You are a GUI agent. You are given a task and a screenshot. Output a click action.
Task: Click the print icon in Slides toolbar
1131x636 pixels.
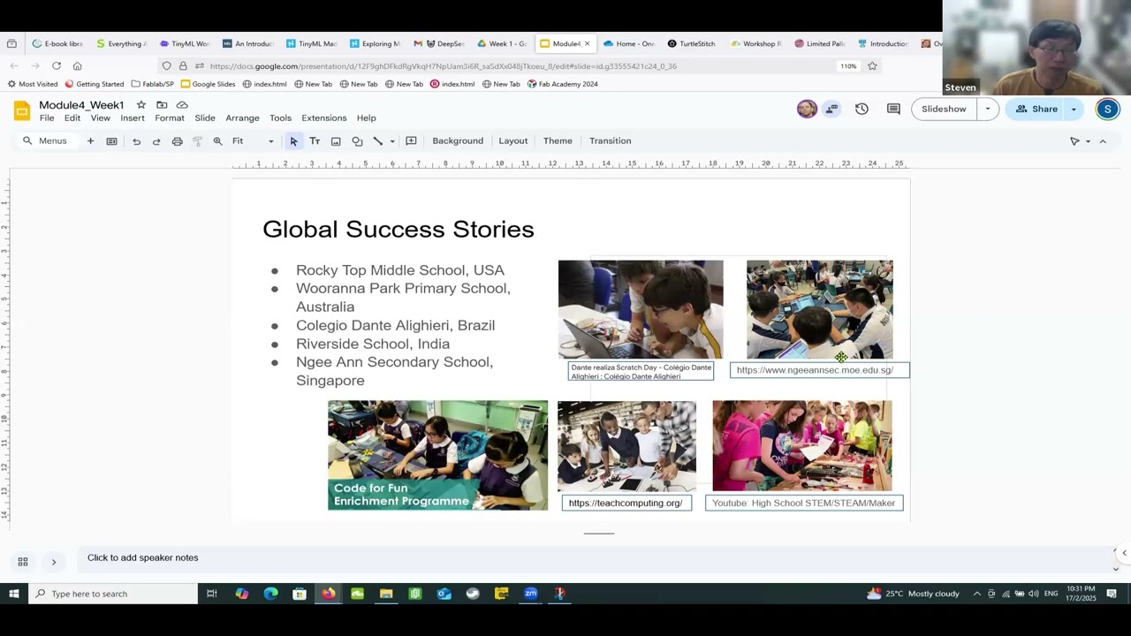[177, 141]
